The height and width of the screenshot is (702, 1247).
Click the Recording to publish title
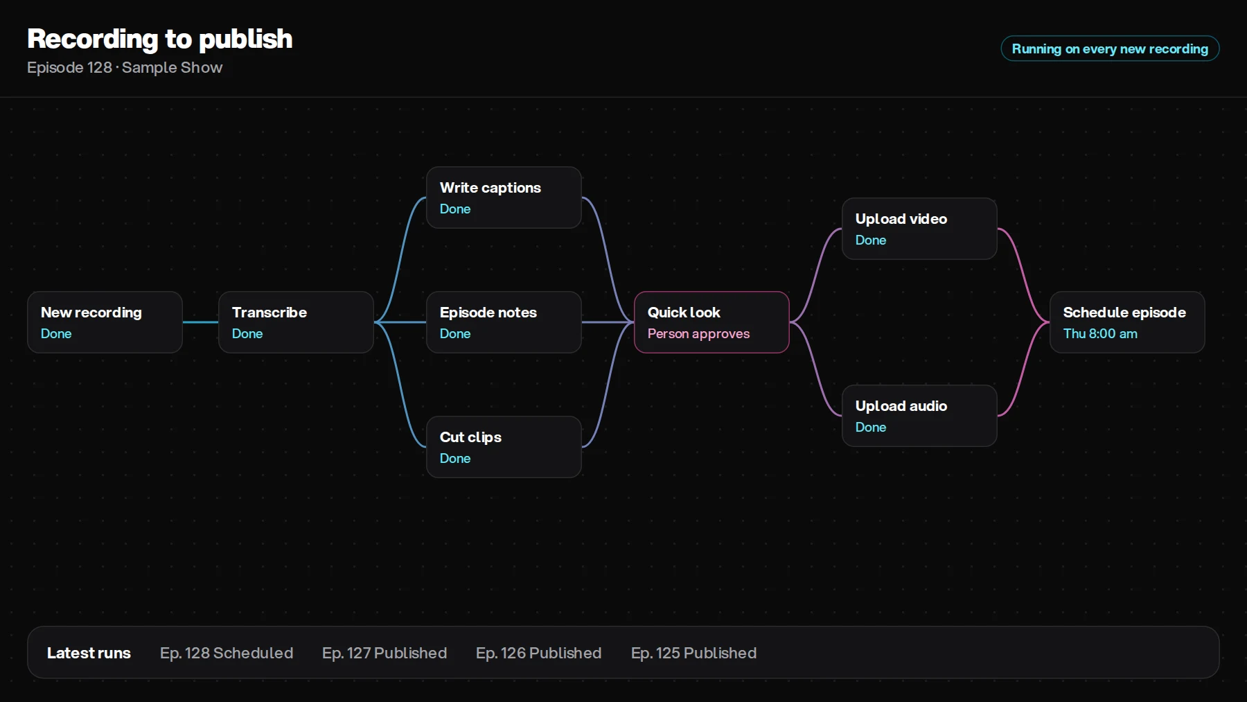[160, 39]
